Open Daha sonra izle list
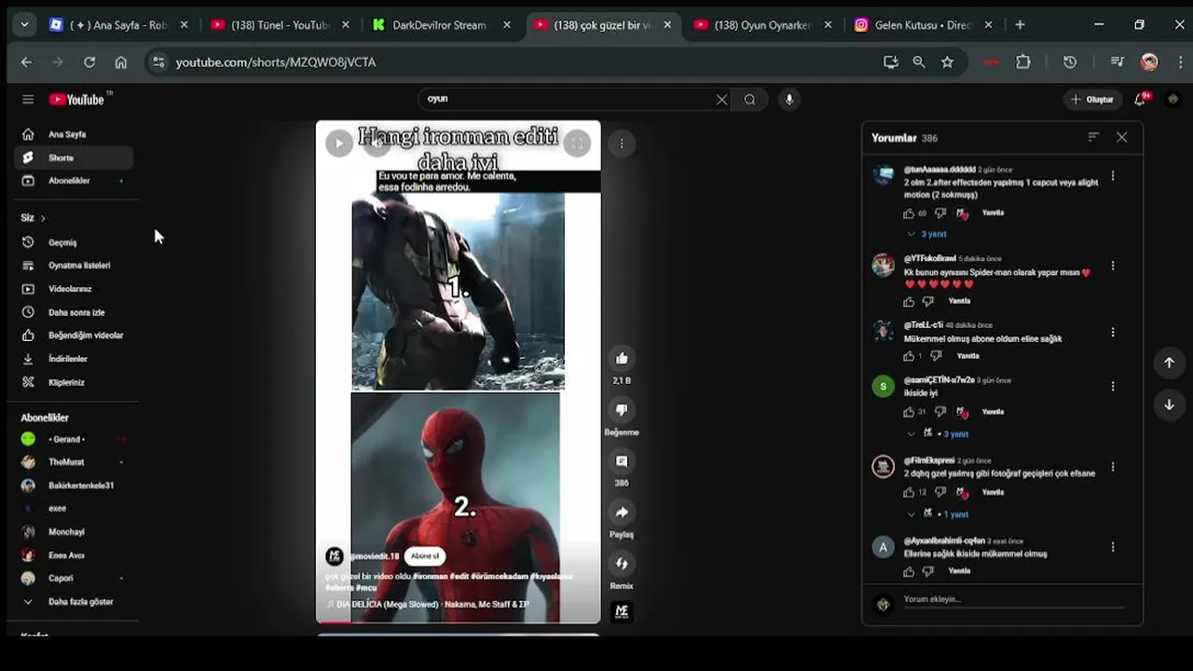Viewport: 1193px width, 671px height. (x=74, y=312)
